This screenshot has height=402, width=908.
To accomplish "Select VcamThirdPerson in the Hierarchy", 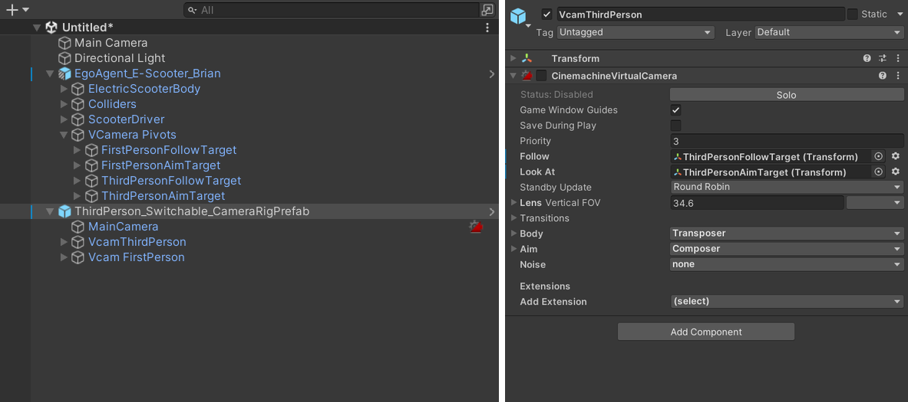I will pos(137,242).
